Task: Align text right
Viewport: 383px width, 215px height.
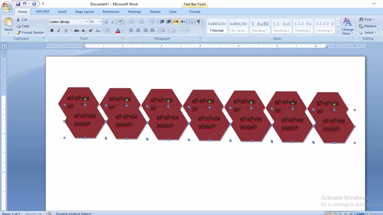Action: 145,30
